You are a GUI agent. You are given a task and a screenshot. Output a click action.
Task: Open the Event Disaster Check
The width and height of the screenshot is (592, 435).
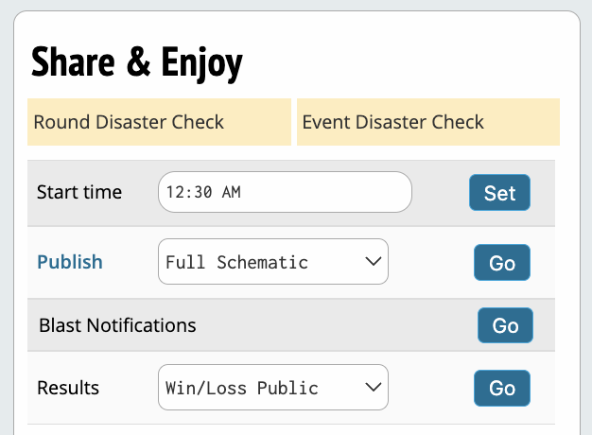(428, 122)
